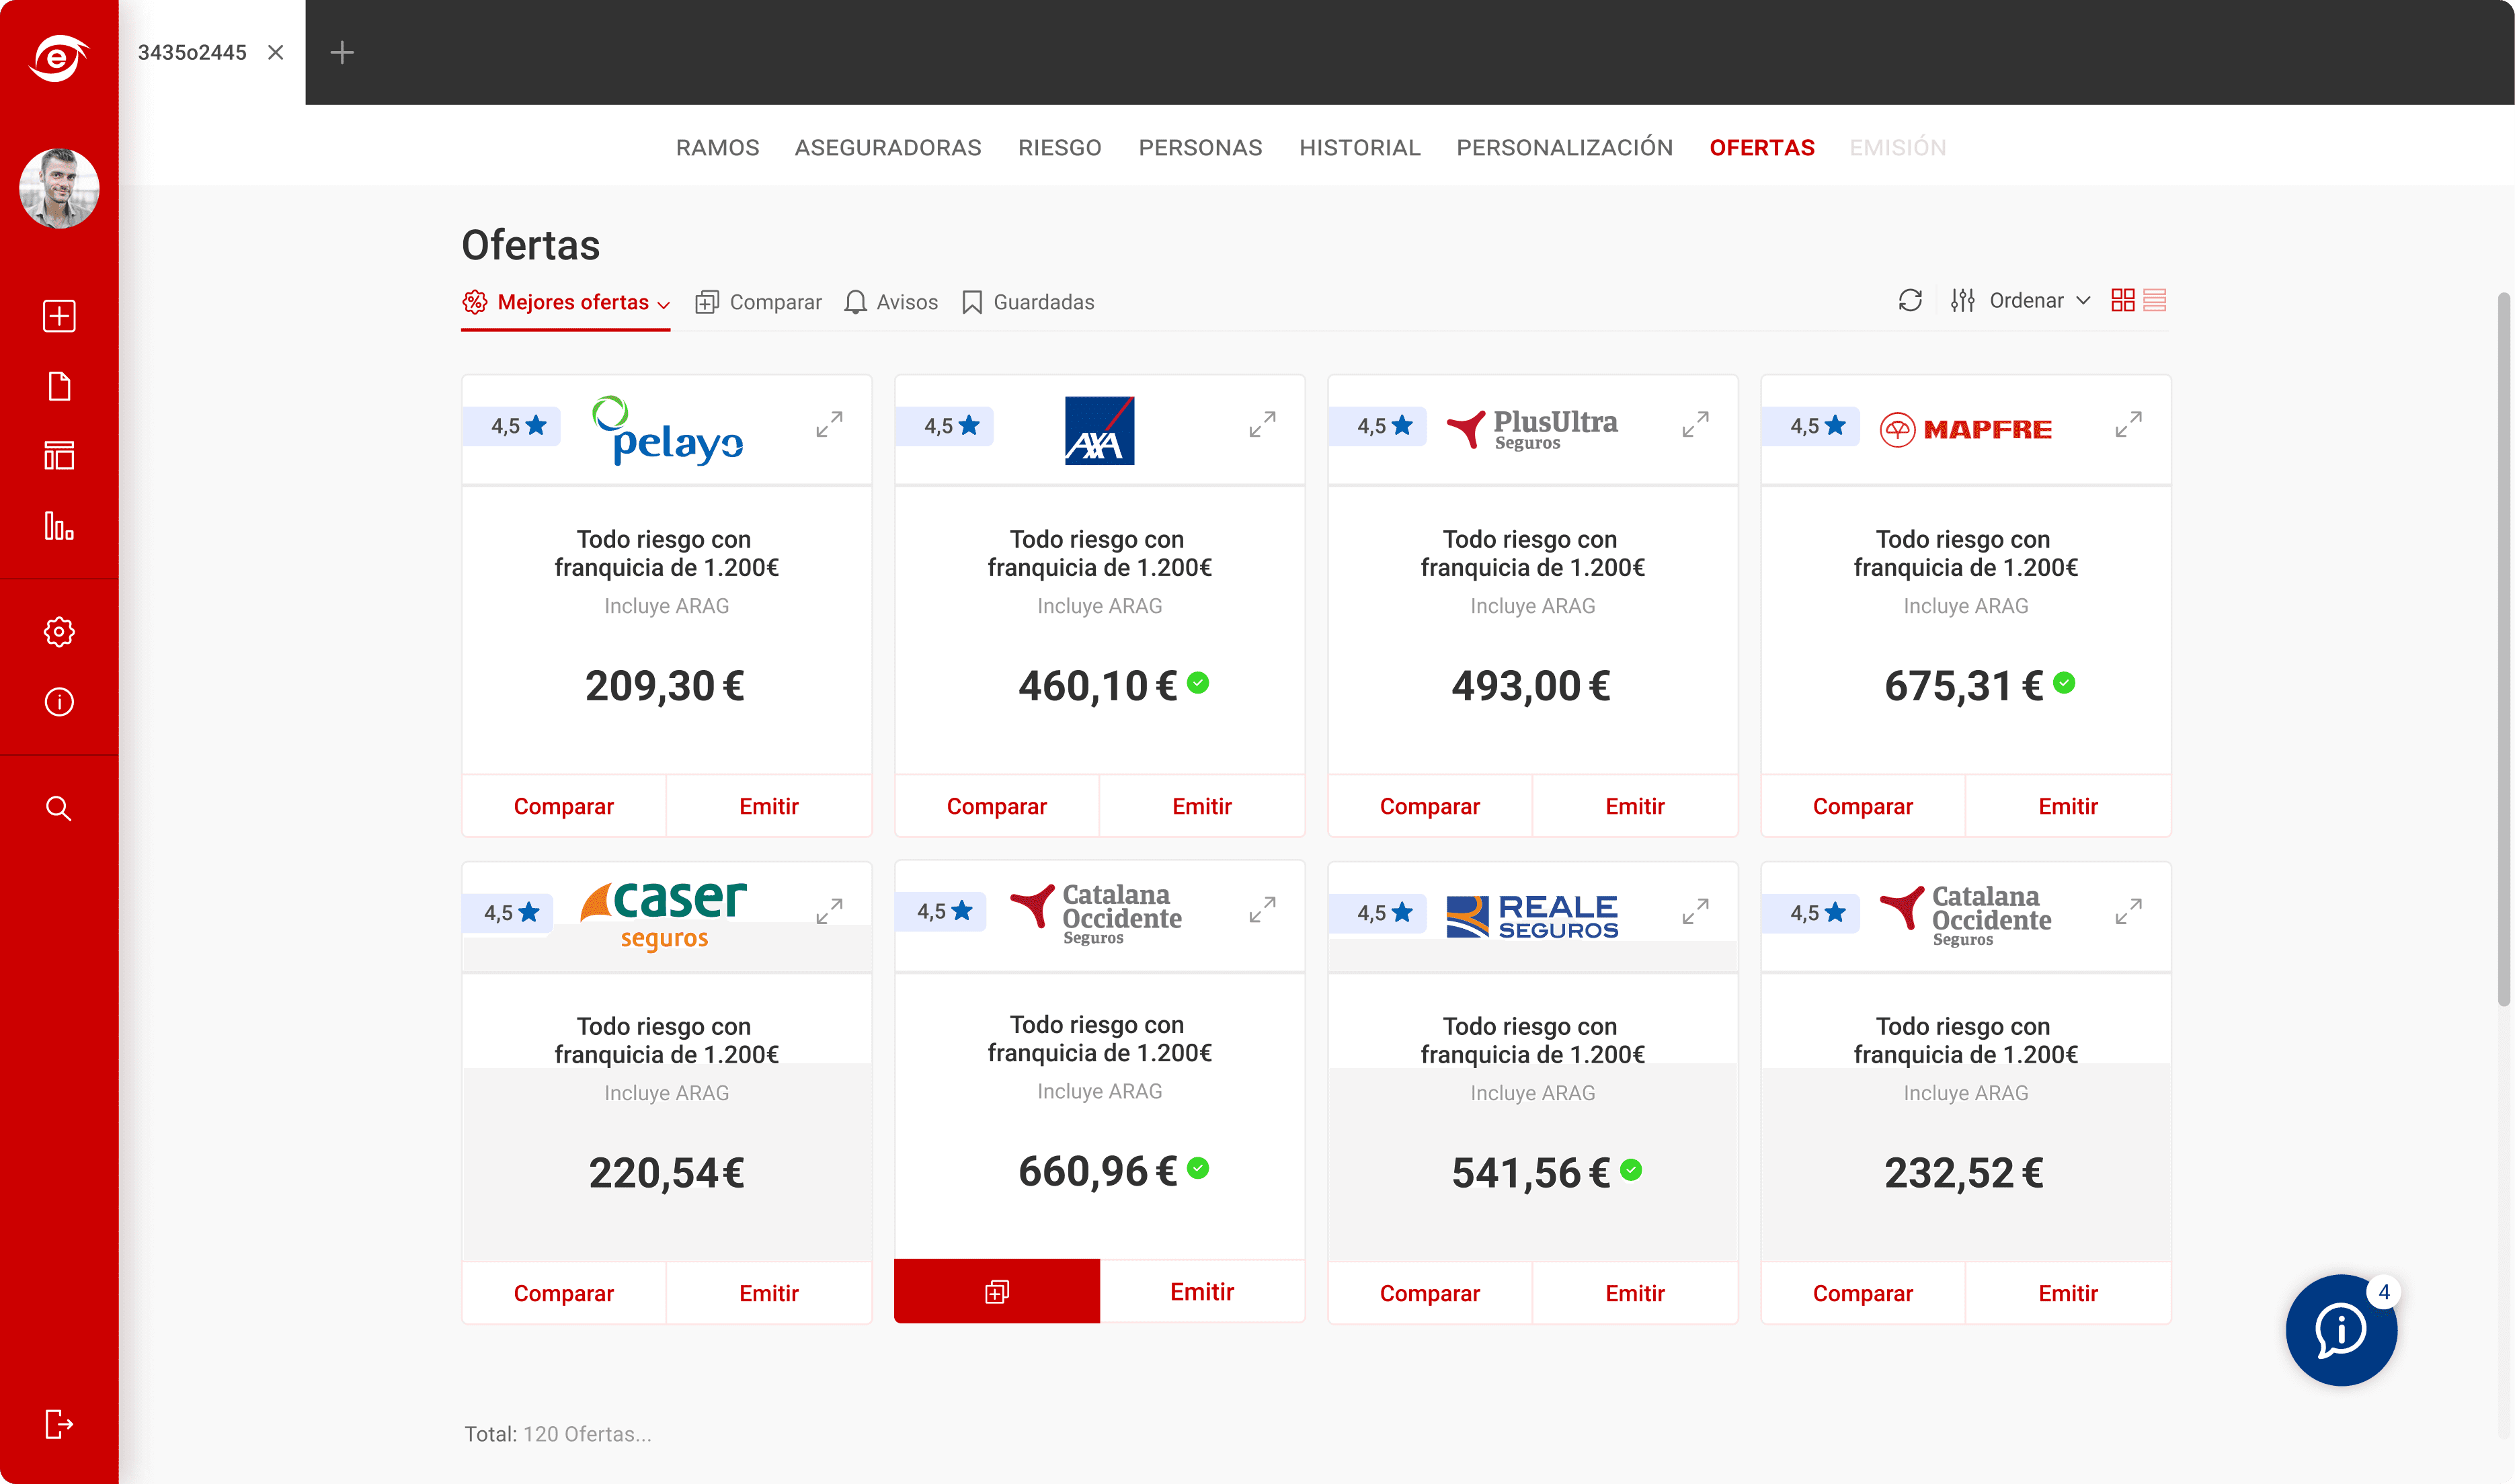Open Guardadas saved offers
Viewport: 2515px width, 1484px height.
coord(1028,302)
